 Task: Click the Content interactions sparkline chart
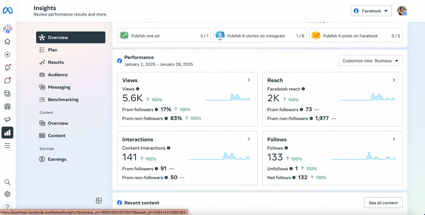click(220, 156)
